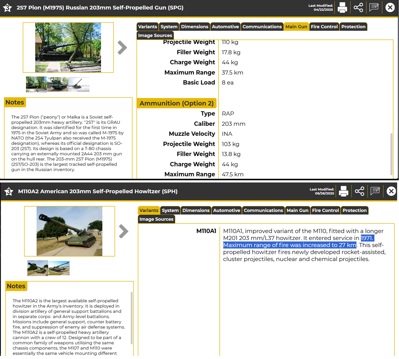Select second M110A2 thumbnail image

tap(59, 268)
